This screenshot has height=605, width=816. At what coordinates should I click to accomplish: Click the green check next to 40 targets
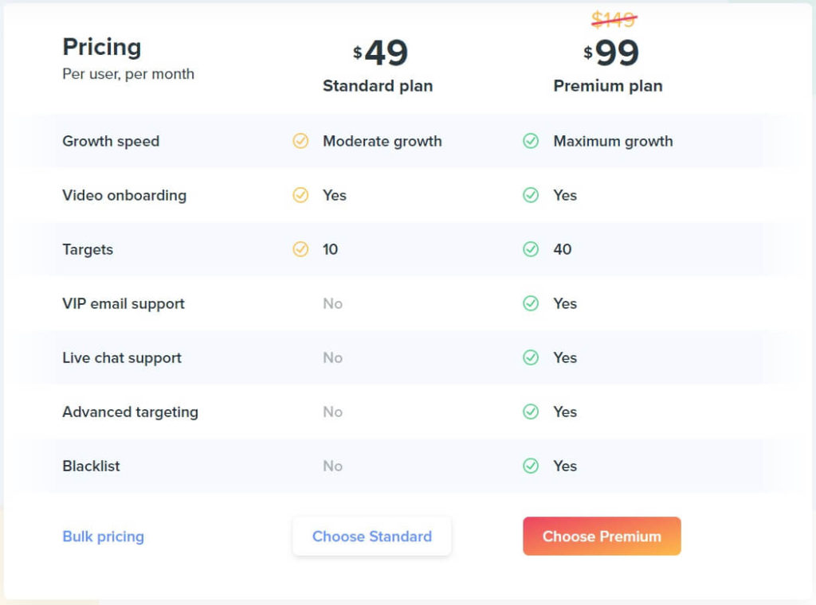530,249
